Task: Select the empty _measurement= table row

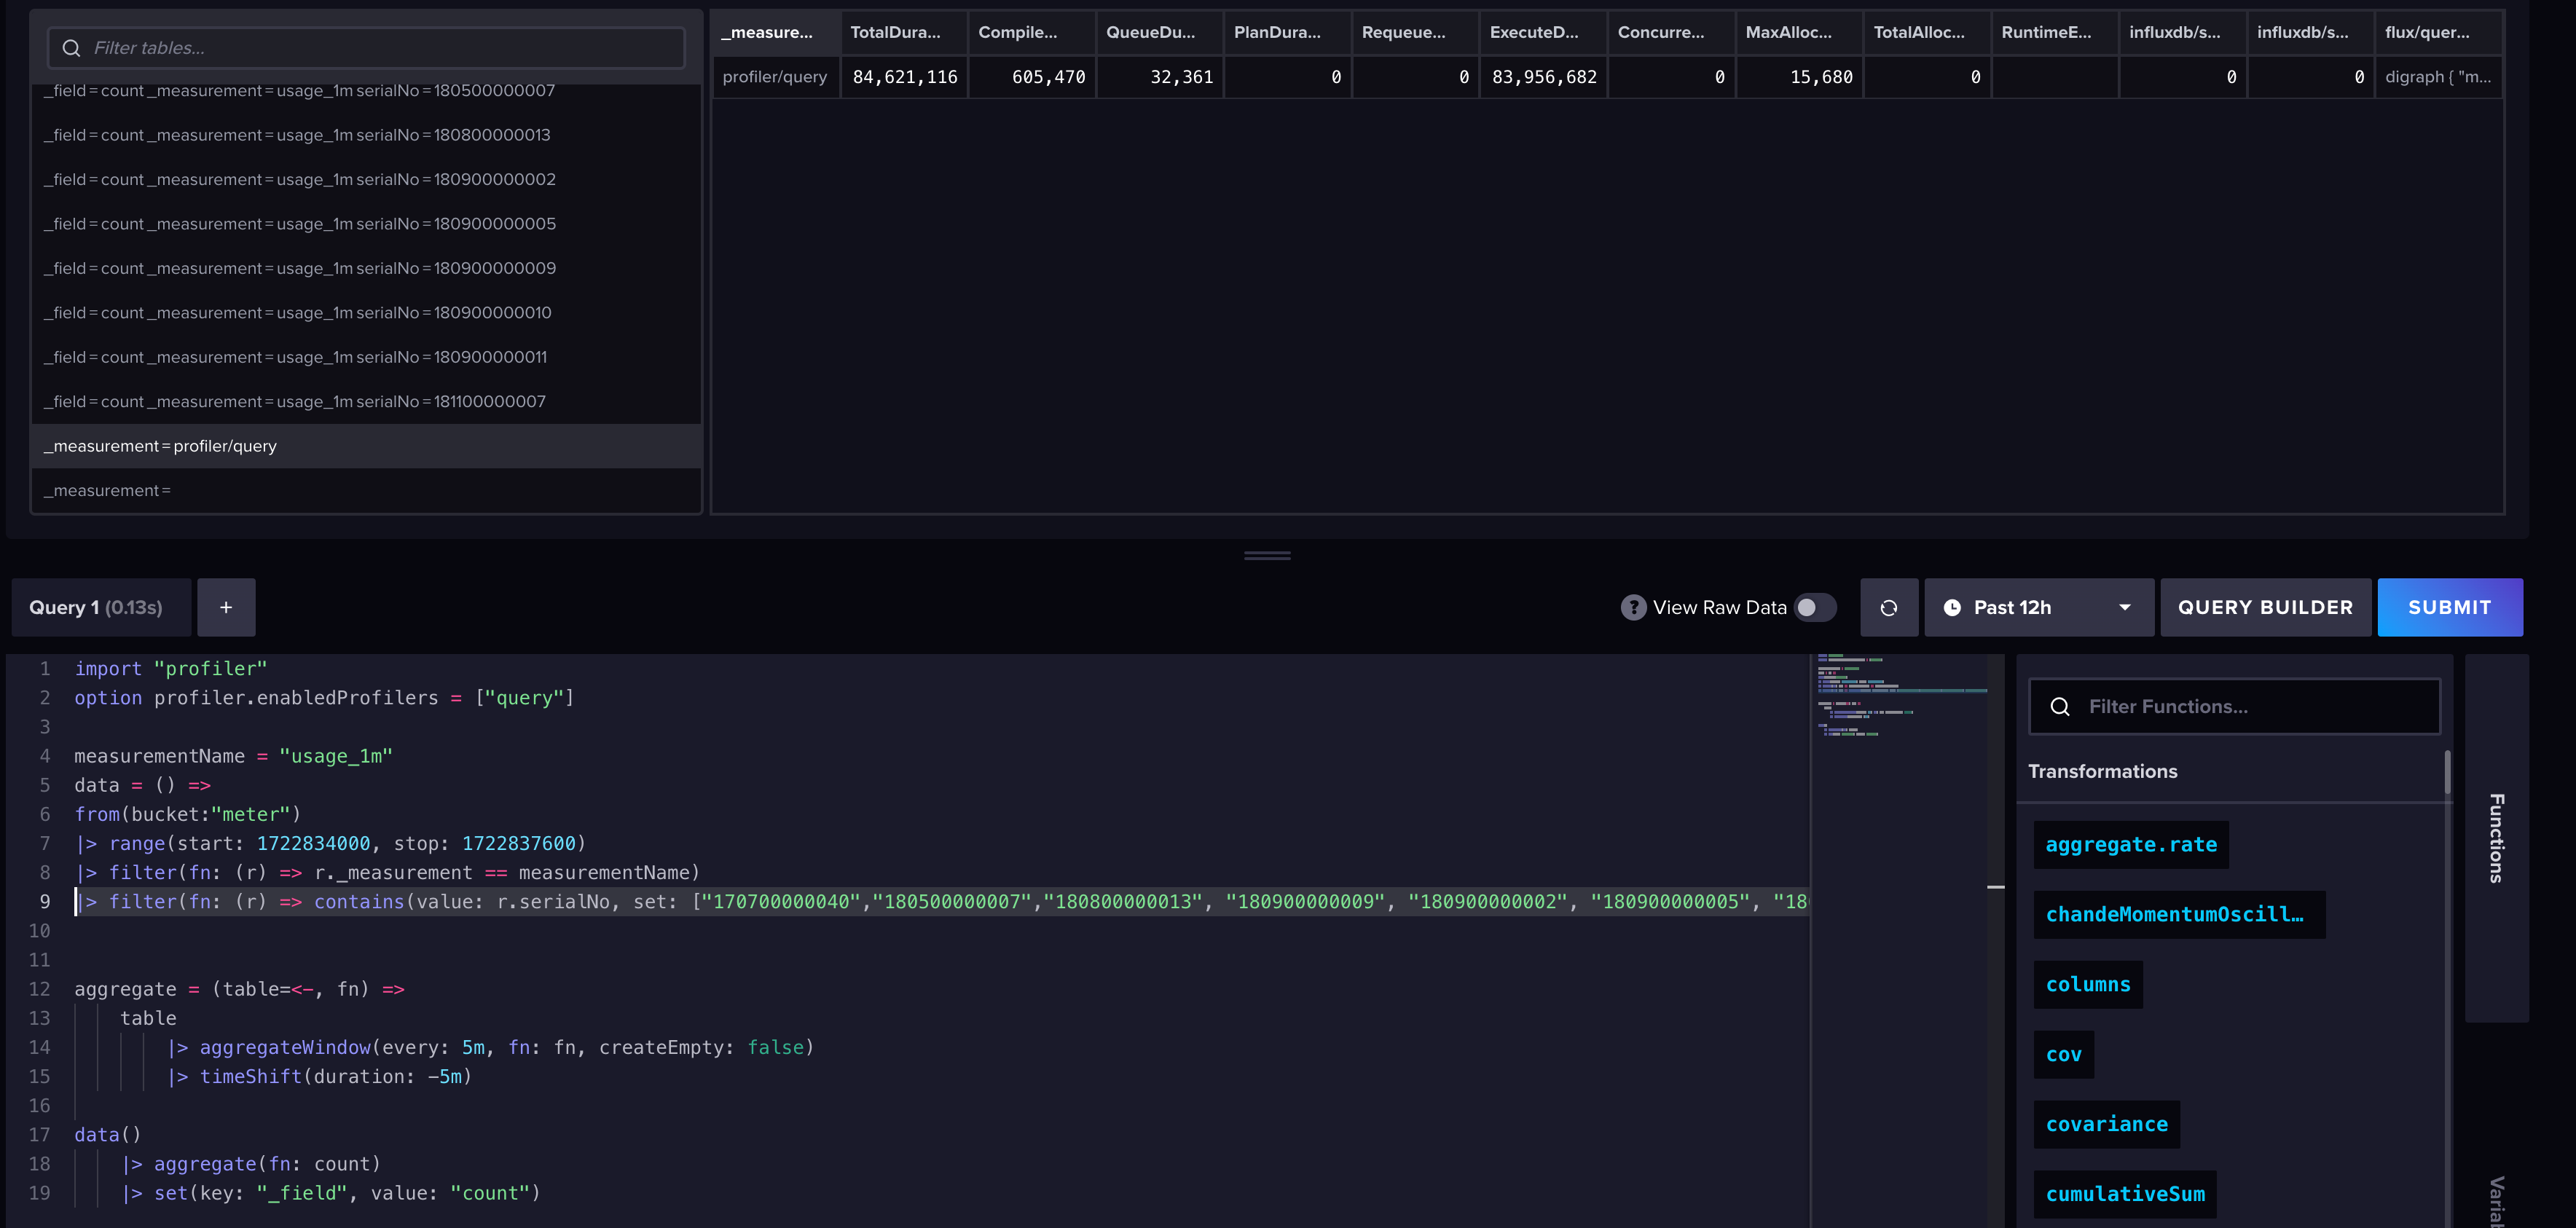Action: tap(366, 491)
